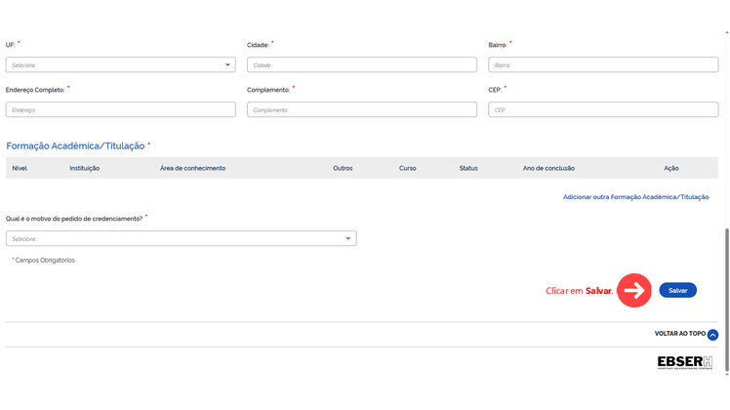Click the CEP input box
Screen dimensions: 730x410
point(603,109)
